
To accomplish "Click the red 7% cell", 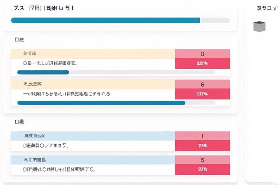I will [x=202, y=146].
